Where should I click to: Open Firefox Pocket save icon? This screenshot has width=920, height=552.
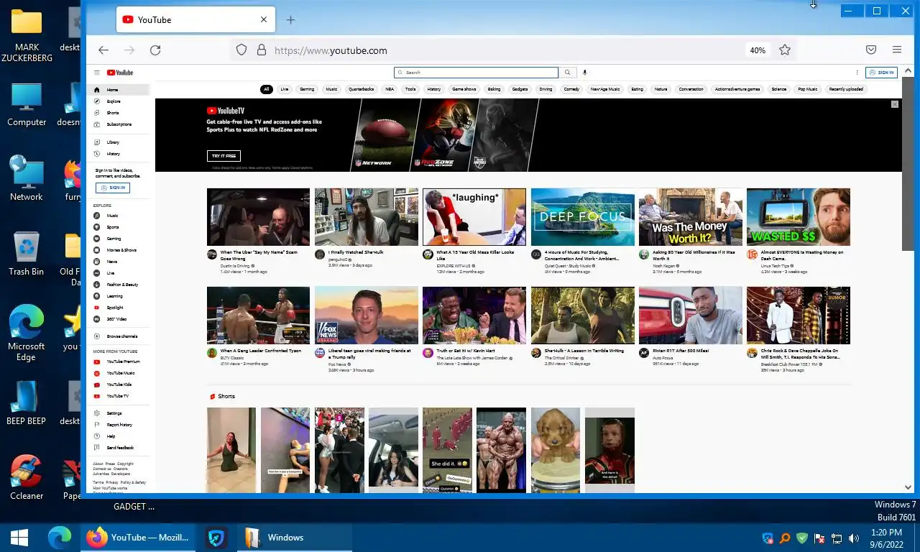[x=870, y=50]
